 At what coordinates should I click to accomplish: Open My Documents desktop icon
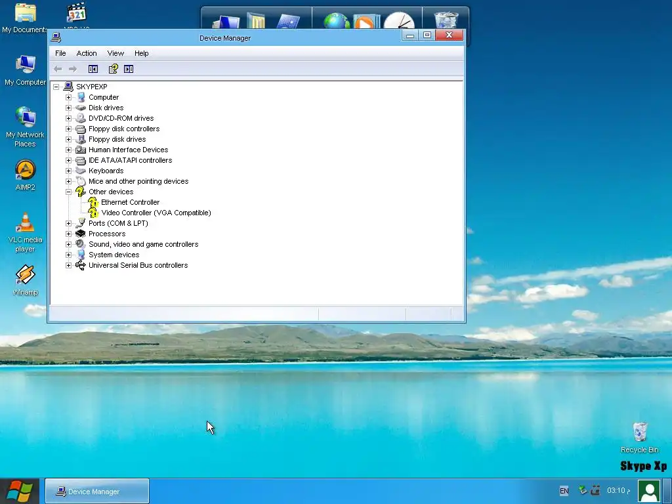(x=25, y=18)
